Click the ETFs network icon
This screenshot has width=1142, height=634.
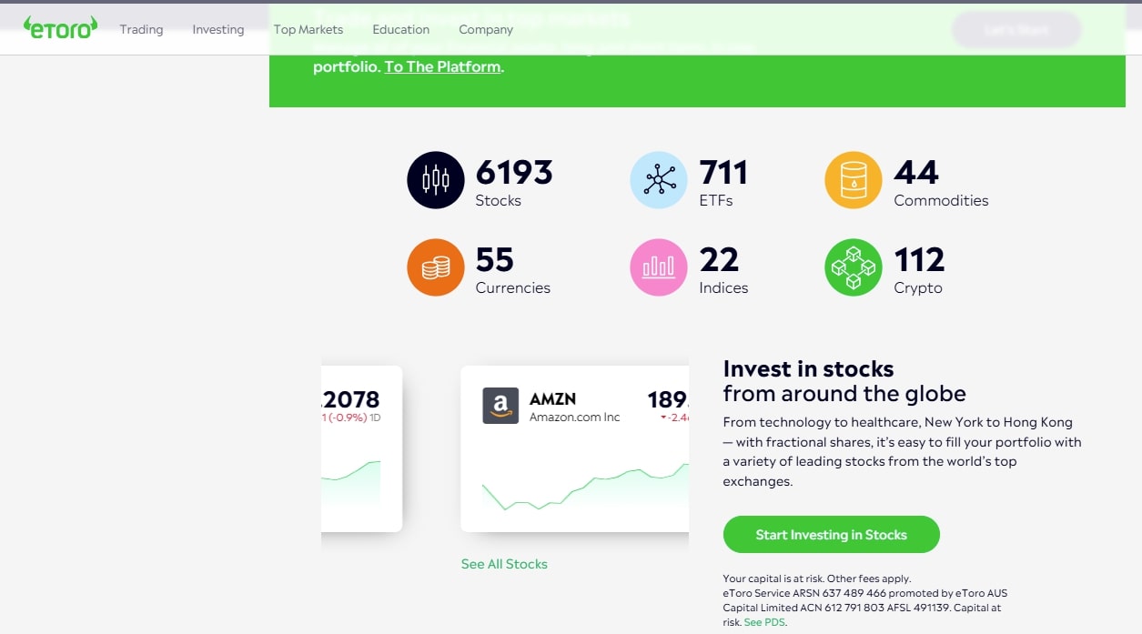click(x=659, y=180)
